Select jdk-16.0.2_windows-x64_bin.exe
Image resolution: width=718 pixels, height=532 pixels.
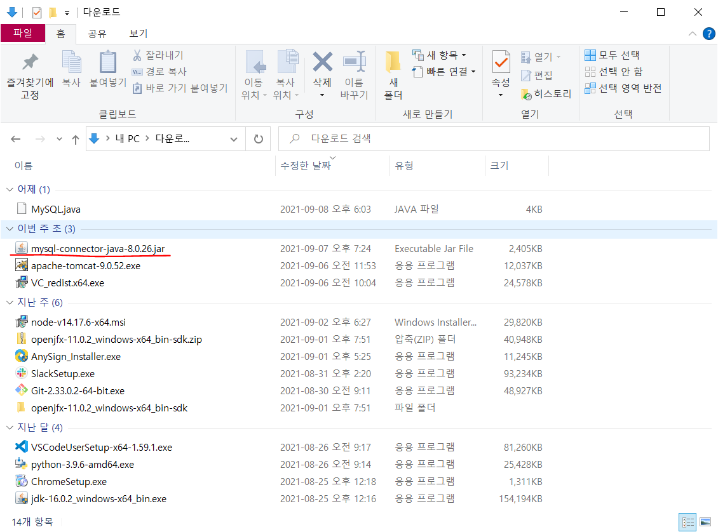pos(99,498)
